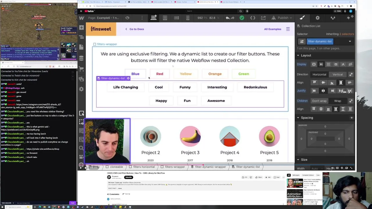Set align items to stretch
Screen dimensions: 372x209
tap(341, 83)
